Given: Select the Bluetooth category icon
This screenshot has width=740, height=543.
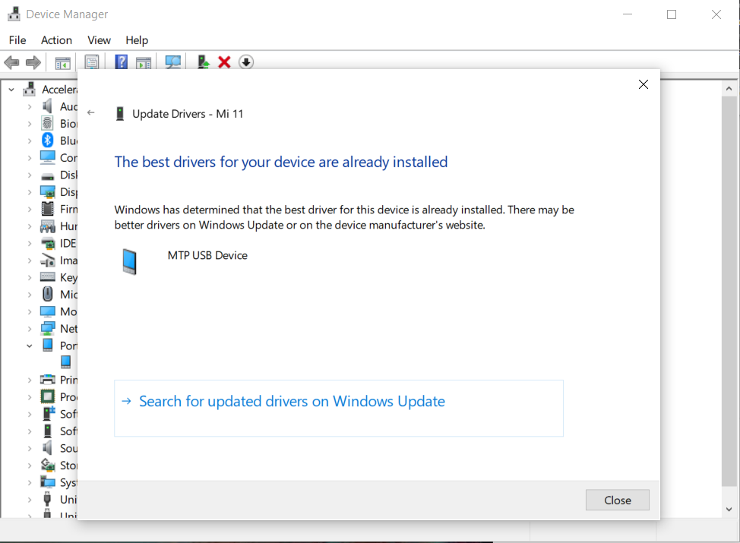Looking at the screenshot, I should coord(48,140).
